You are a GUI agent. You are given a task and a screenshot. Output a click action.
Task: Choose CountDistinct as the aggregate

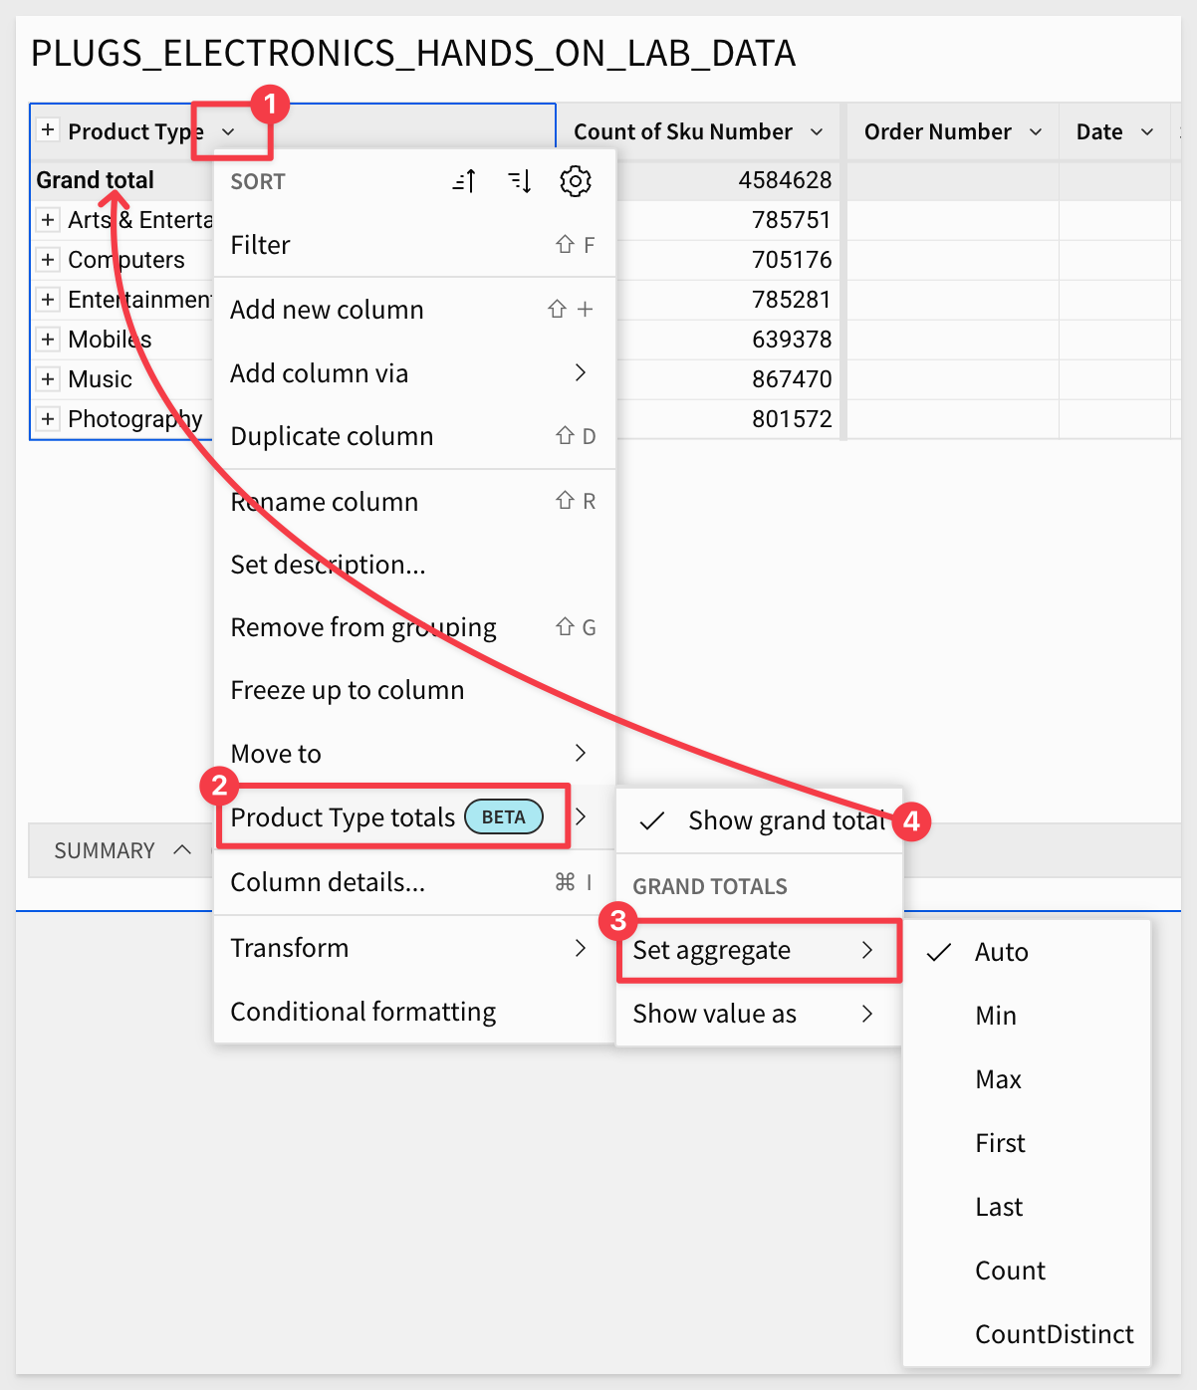1054,1334
